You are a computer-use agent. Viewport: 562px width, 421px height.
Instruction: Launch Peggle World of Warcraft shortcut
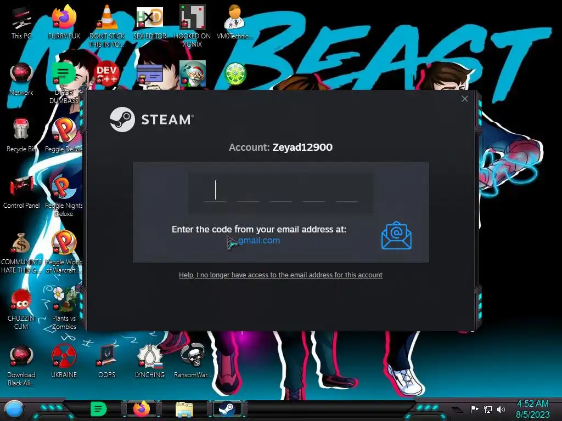tap(64, 253)
